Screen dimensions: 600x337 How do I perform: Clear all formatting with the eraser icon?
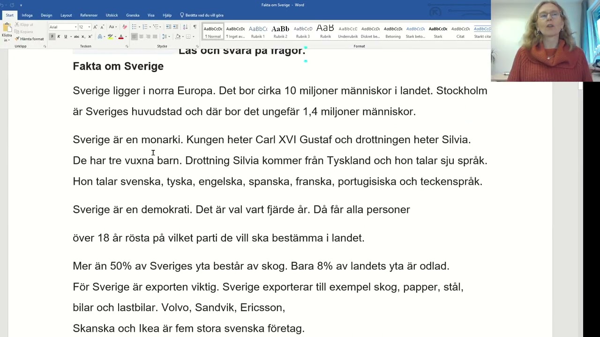click(125, 27)
